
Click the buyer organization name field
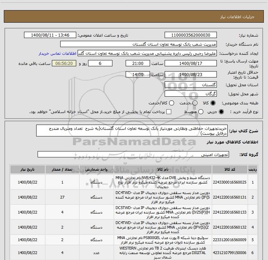coord(139,44)
